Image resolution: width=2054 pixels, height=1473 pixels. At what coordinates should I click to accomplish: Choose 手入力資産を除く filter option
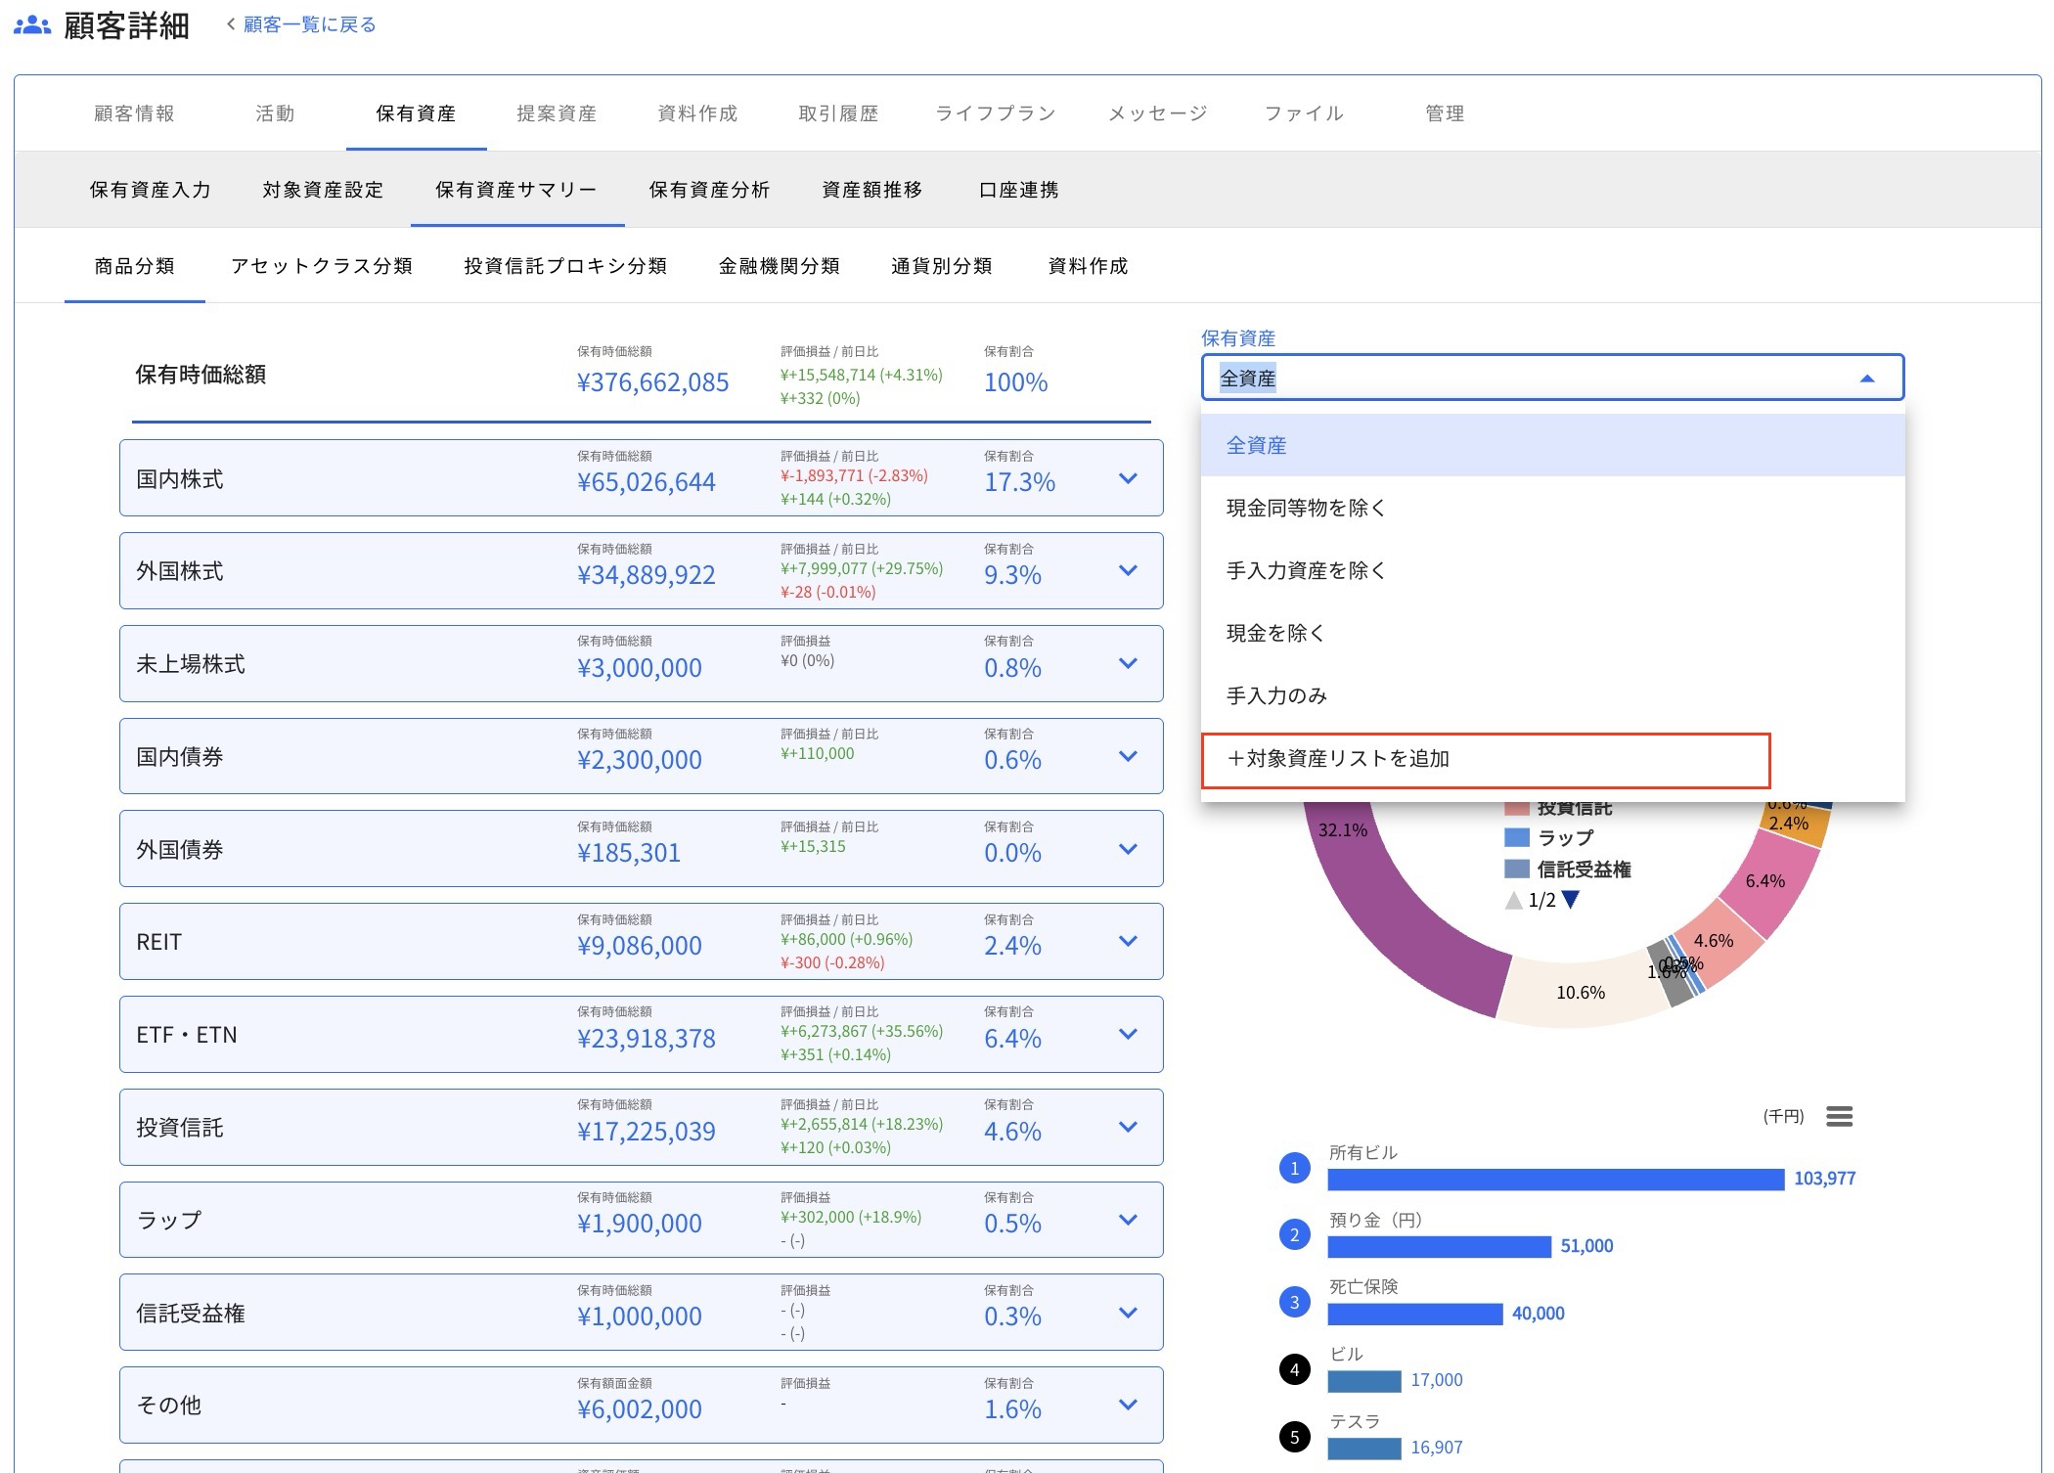(x=1305, y=570)
